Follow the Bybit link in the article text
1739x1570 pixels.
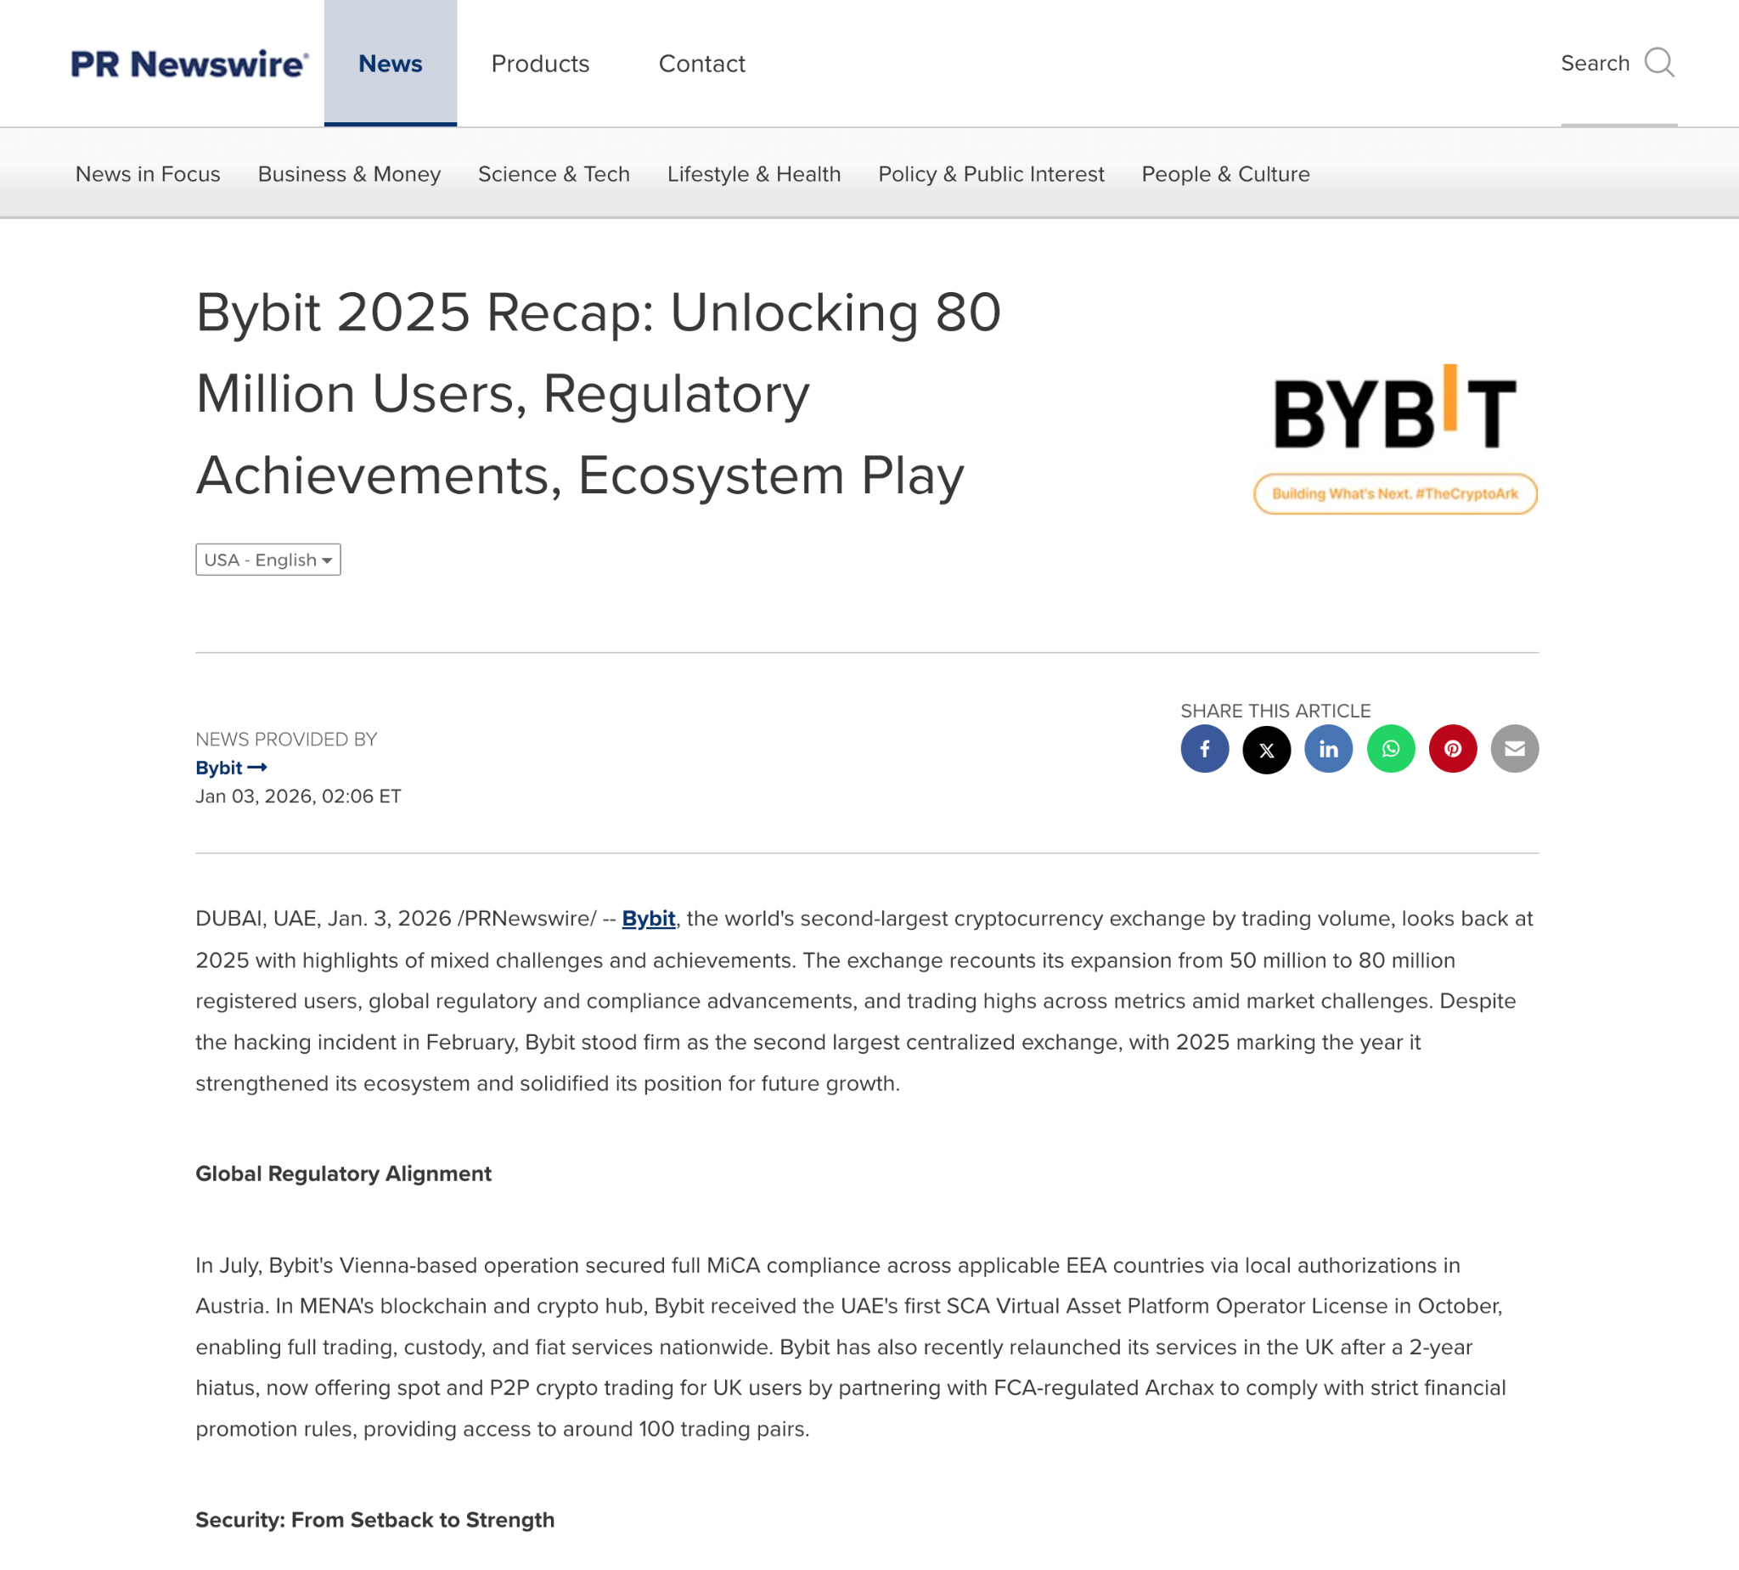650,919
